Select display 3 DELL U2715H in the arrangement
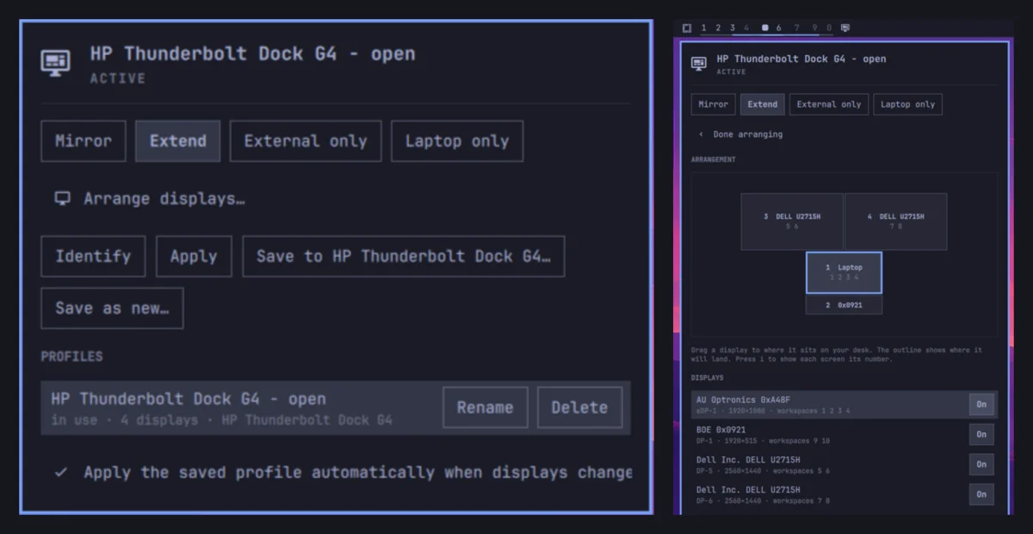This screenshot has height=534, width=1033. [x=792, y=221]
